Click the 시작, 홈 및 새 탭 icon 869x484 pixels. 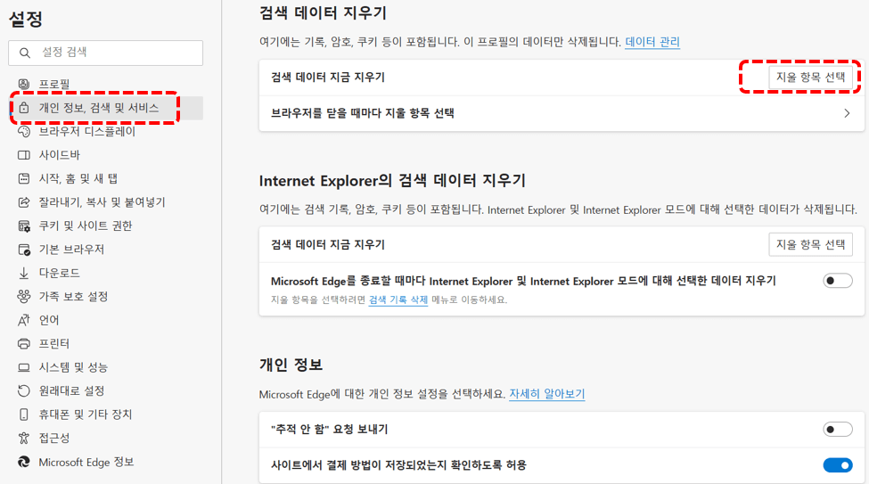coord(24,178)
